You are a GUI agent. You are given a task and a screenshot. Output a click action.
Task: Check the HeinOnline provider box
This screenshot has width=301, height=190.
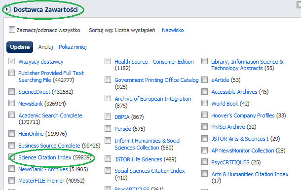click(11, 133)
